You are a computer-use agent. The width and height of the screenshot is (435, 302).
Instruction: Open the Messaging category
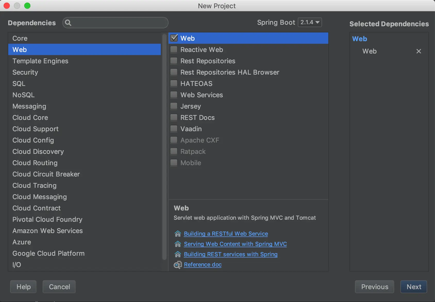[85, 106]
